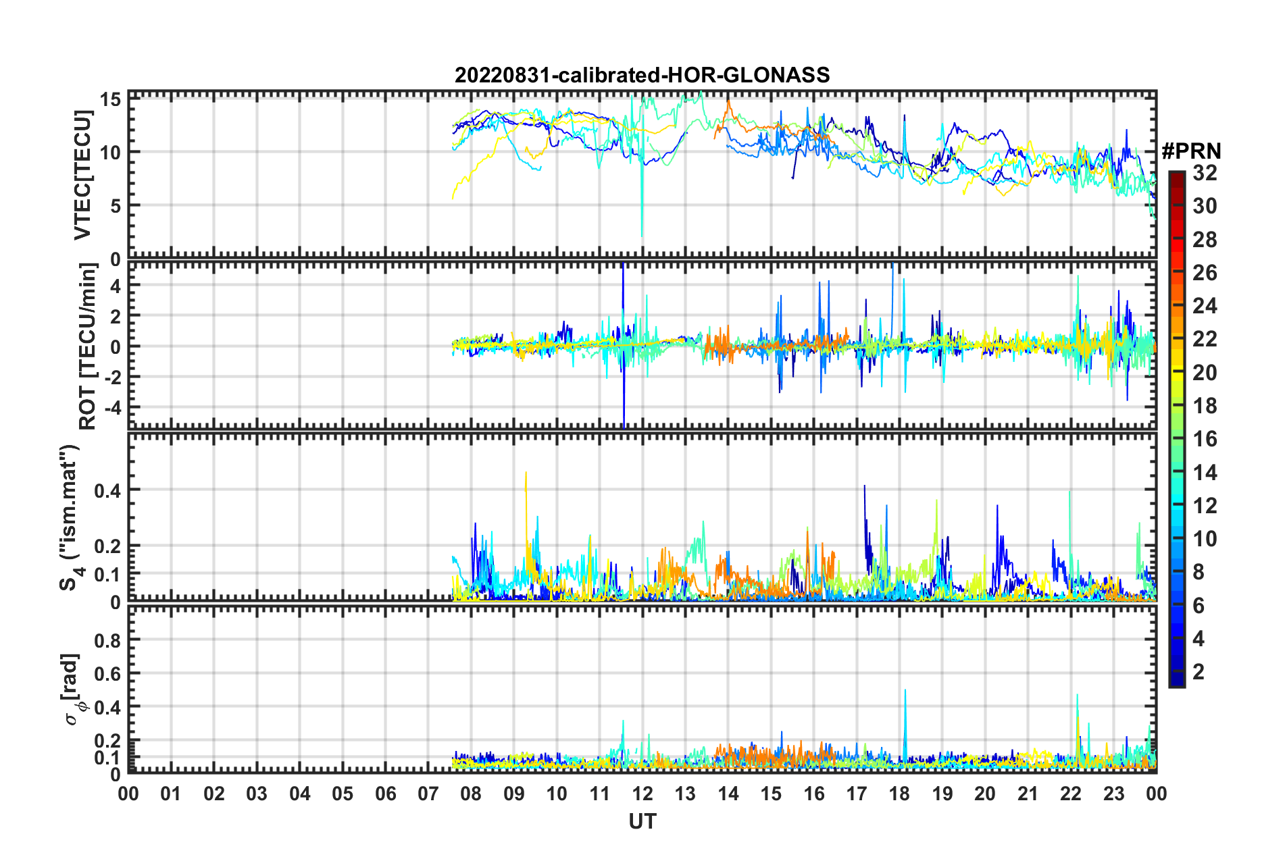
Task: Click colorbar tick label 18
Action: click(x=1205, y=406)
